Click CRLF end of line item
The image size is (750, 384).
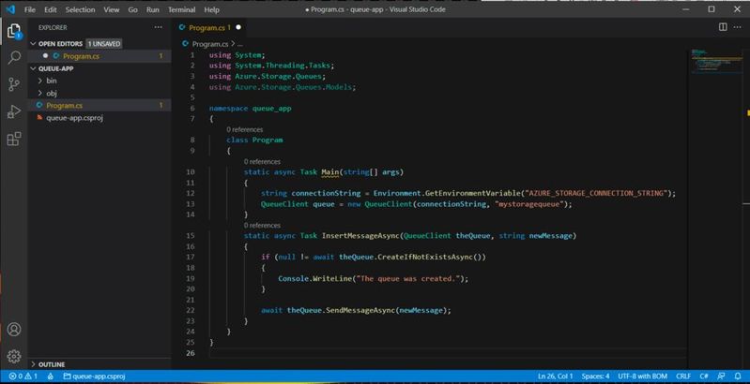click(684, 377)
